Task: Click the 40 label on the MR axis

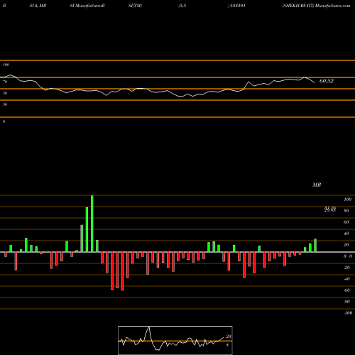Action: point(346,234)
